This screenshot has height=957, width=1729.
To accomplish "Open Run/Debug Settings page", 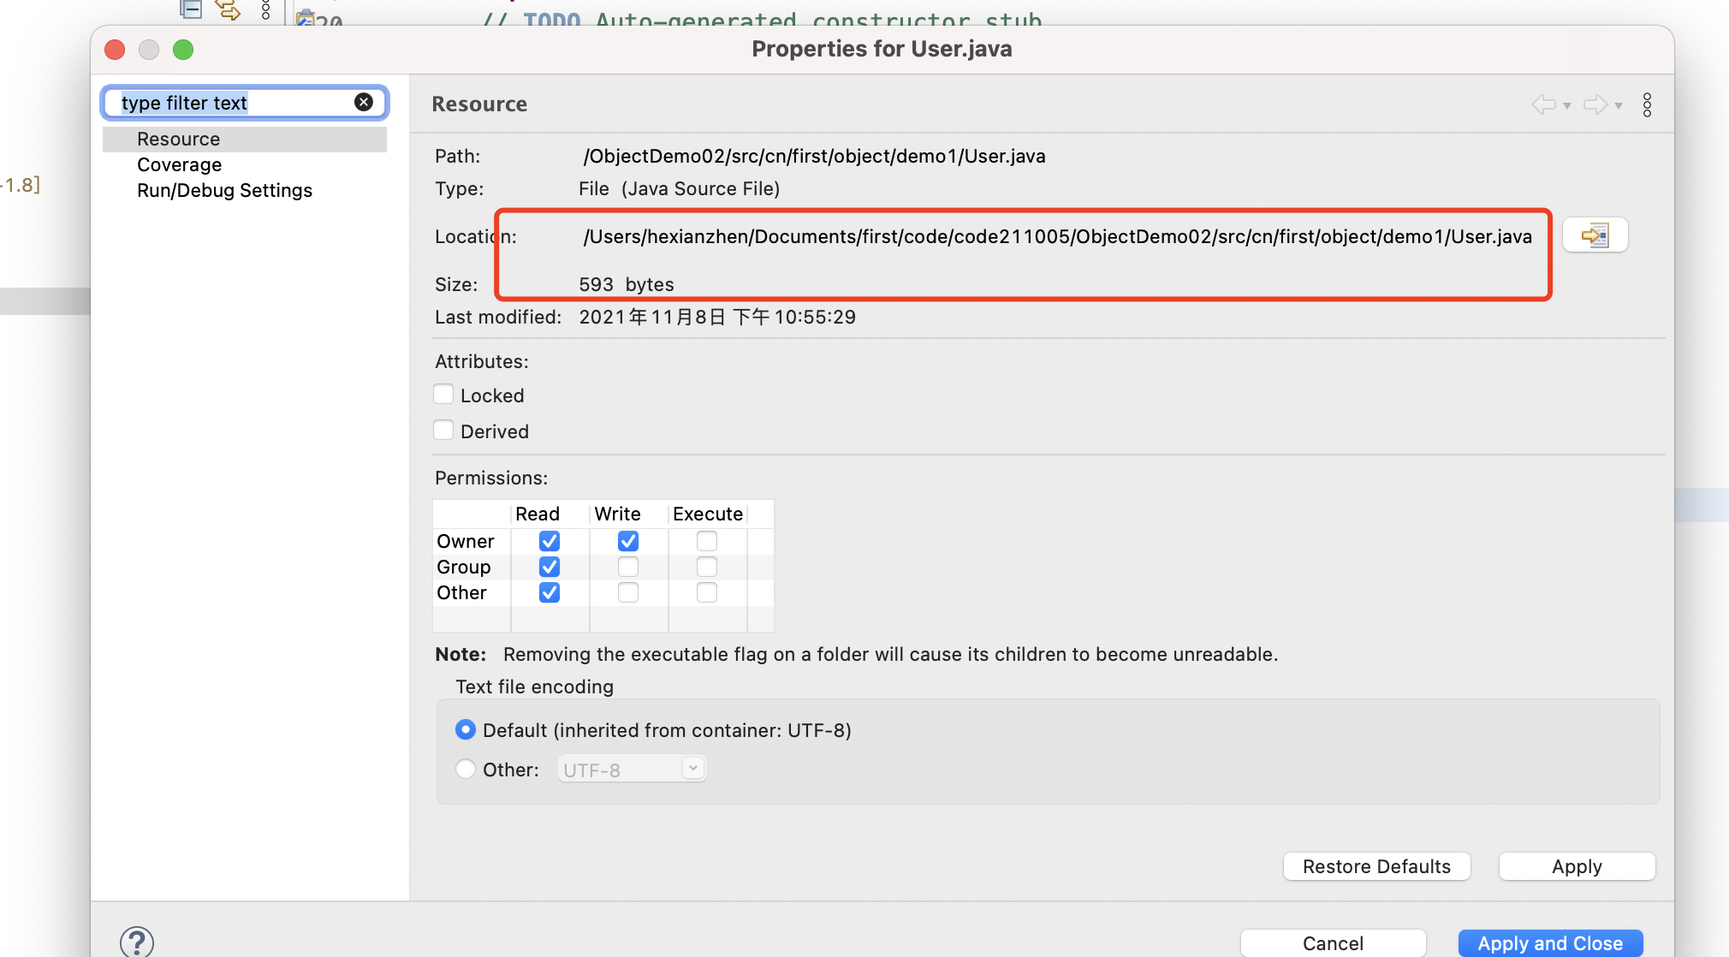I will coord(224,190).
